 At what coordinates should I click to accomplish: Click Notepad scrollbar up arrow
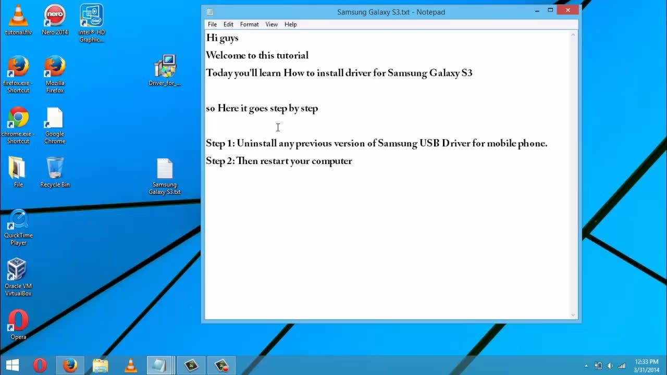[573, 34]
